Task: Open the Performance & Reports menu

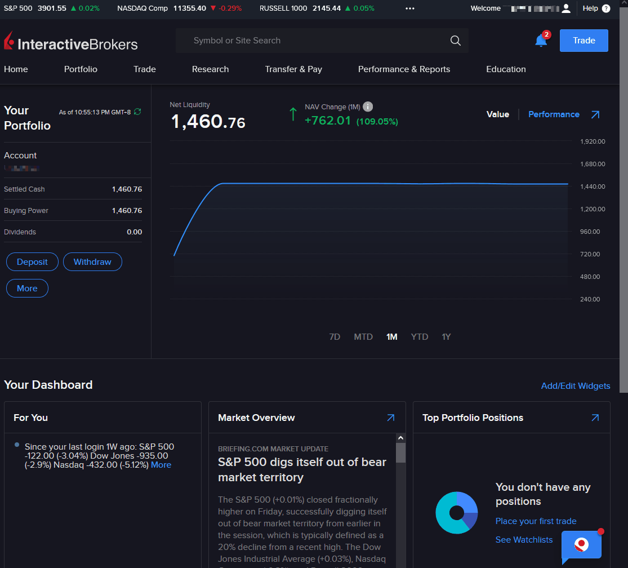Action: pos(404,69)
